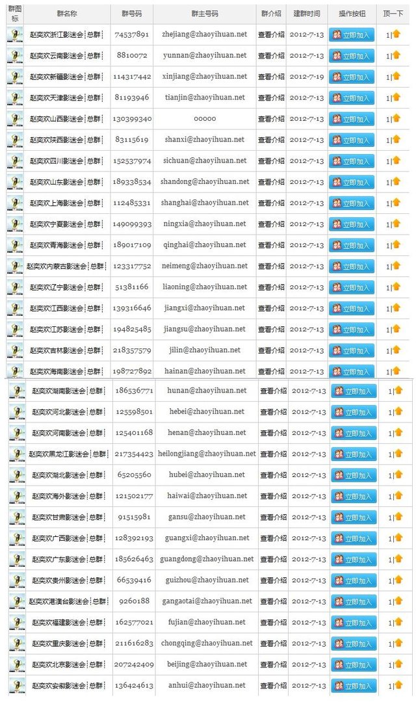Click 立即加入 for jilin group
The width and height of the screenshot is (416, 702).
point(352,350)
